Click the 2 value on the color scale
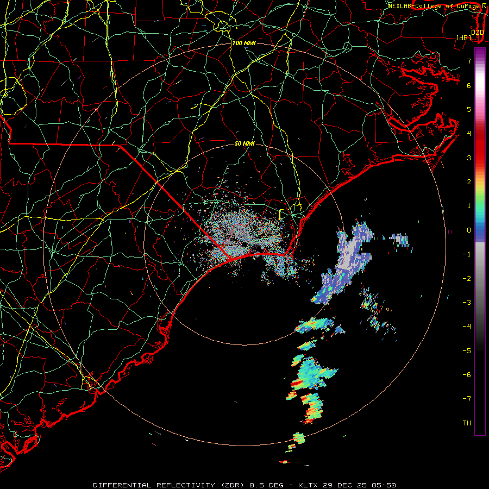The height and width of the screenshot is (489, 489). coord(469,182)
